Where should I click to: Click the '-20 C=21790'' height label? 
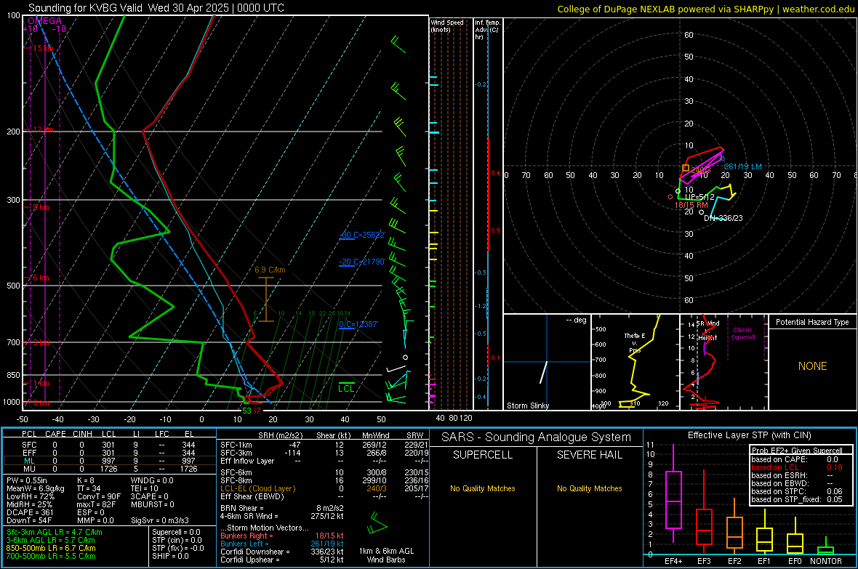point(362,262)
